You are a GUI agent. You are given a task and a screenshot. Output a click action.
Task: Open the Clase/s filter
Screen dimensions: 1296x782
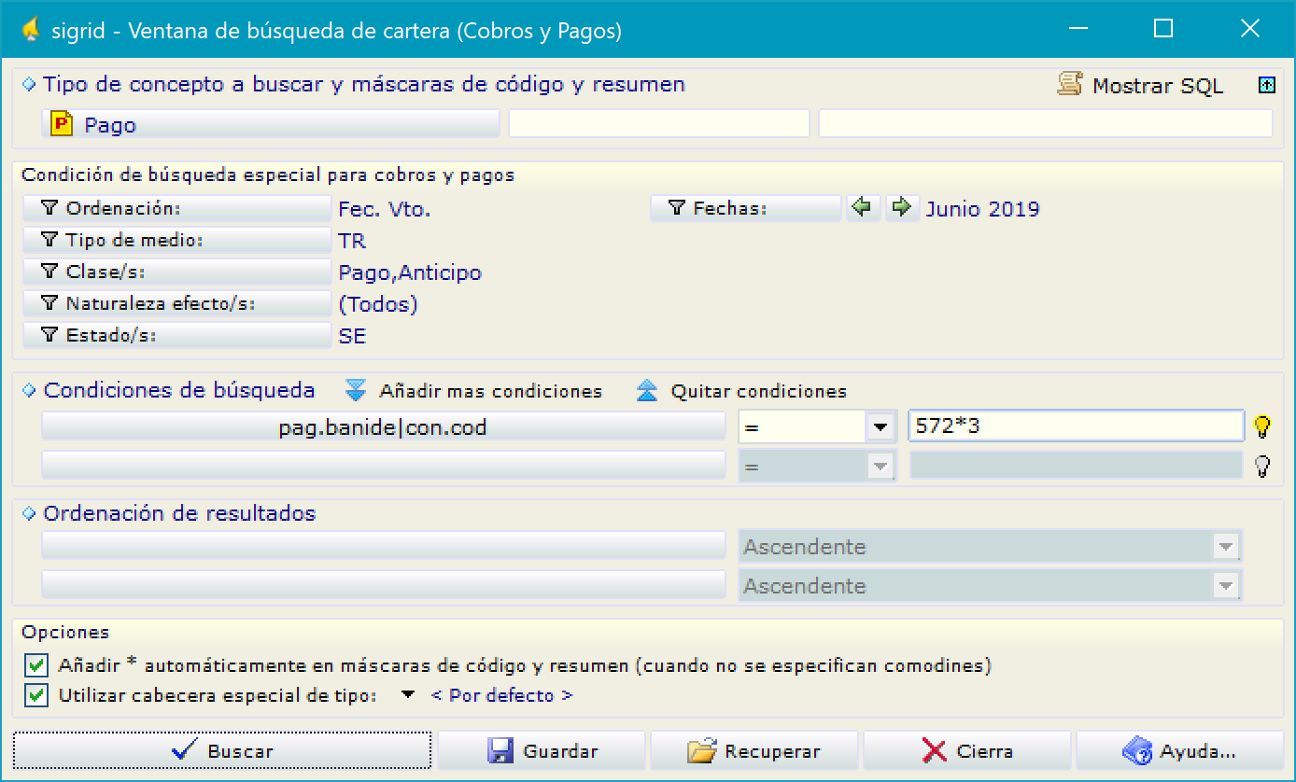pyautogui.click(x=176, y=272)
